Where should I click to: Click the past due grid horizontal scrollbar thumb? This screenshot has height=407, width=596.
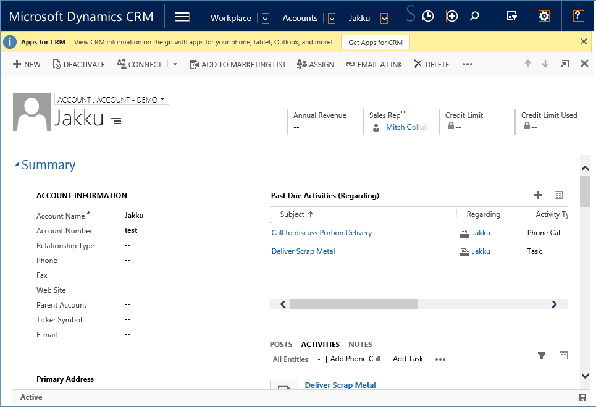coord(354,304)
